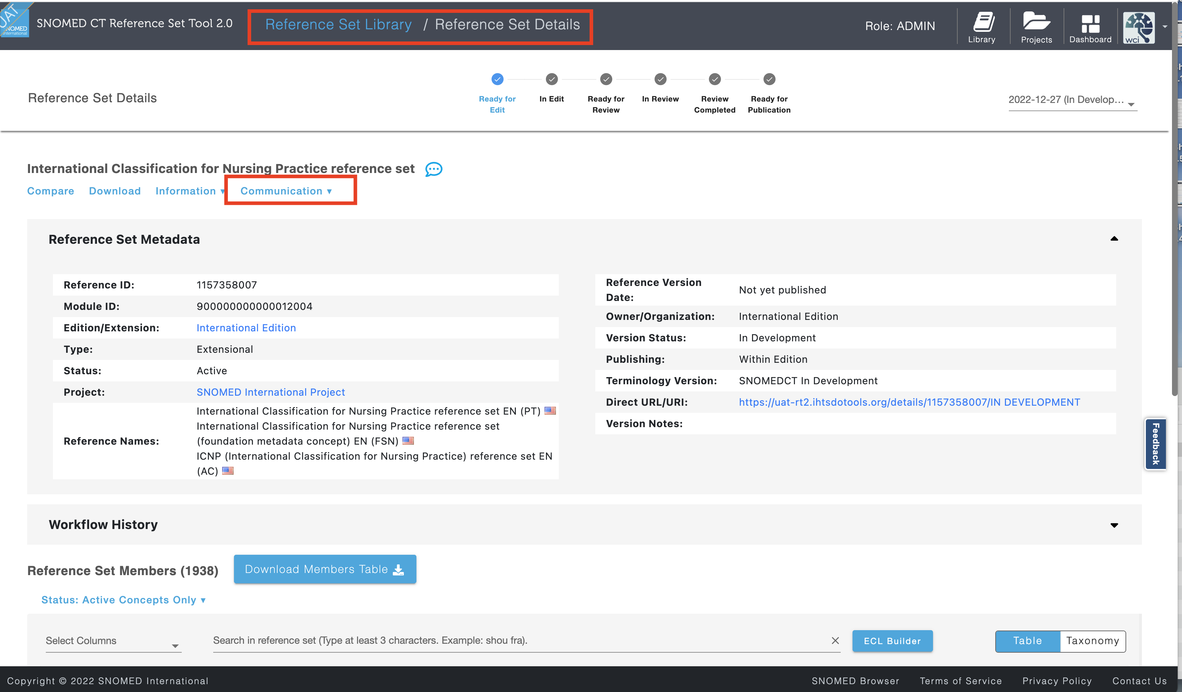Click Reference ID value 1157358007
1182x692 pixels.
226,285
